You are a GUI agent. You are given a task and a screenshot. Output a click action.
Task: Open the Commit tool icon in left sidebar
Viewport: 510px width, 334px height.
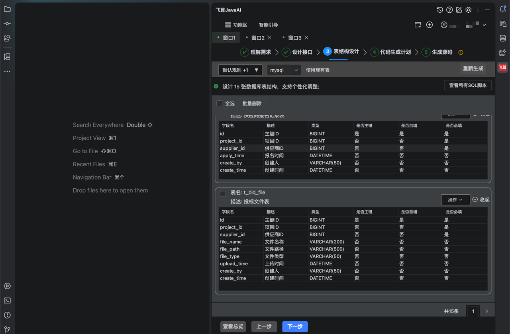point(7,24)
